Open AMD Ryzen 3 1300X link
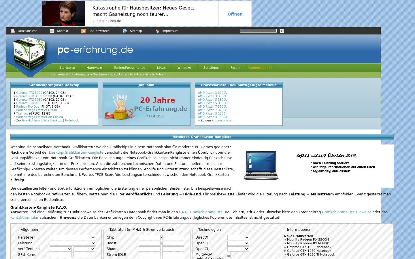Viewport: 415px width, 259px height. click(x=213, y=117)
